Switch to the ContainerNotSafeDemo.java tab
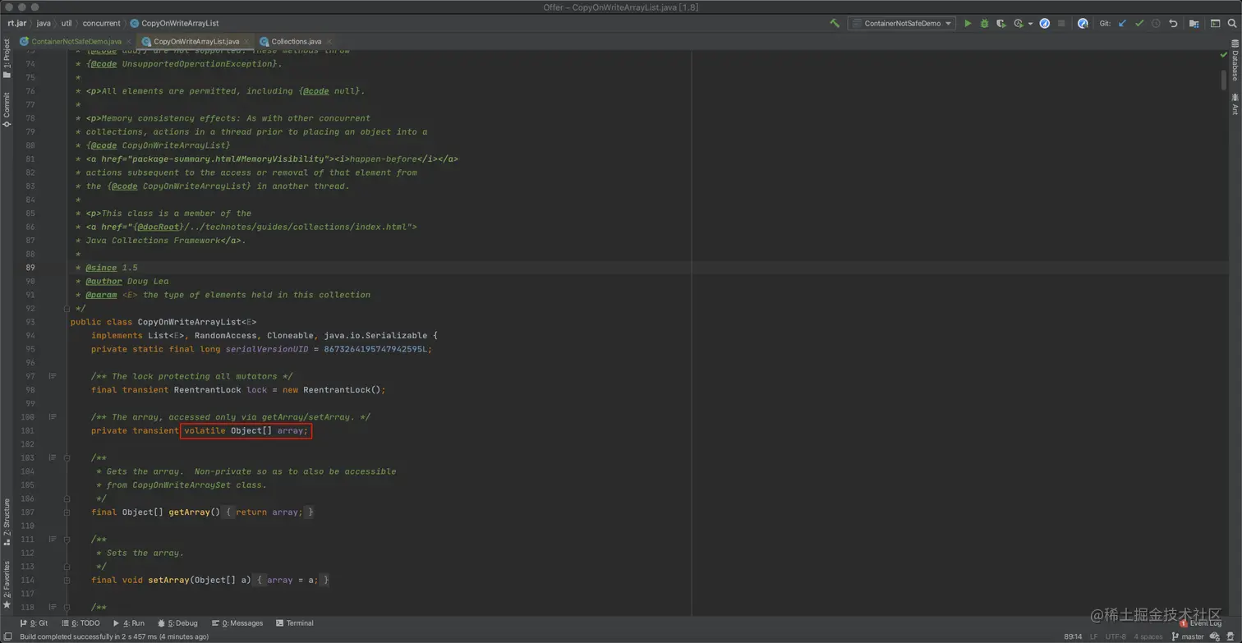The image size is (1242, 643). coord(76,41)
